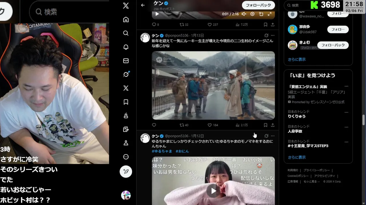Open Grok icon in X sidebar

pyautogui.click(x=126, y=74)
